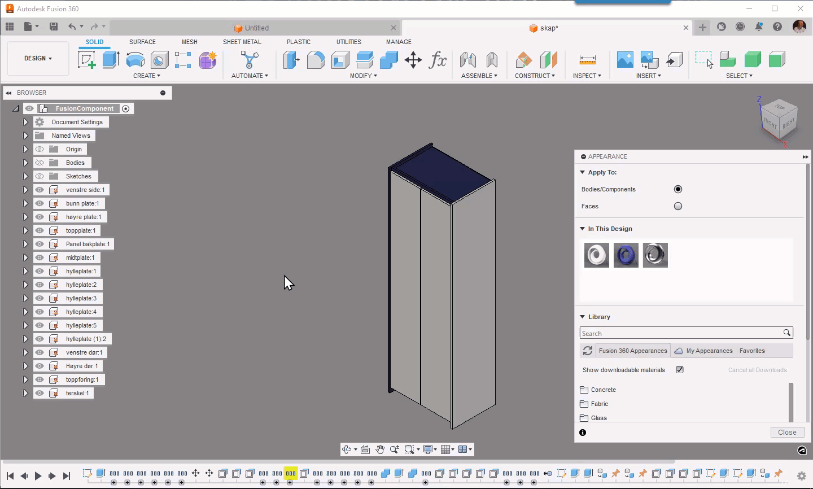Select the Create Sketch tool
The height and width of the screenshot is (489, 813).
coord(86,59)
